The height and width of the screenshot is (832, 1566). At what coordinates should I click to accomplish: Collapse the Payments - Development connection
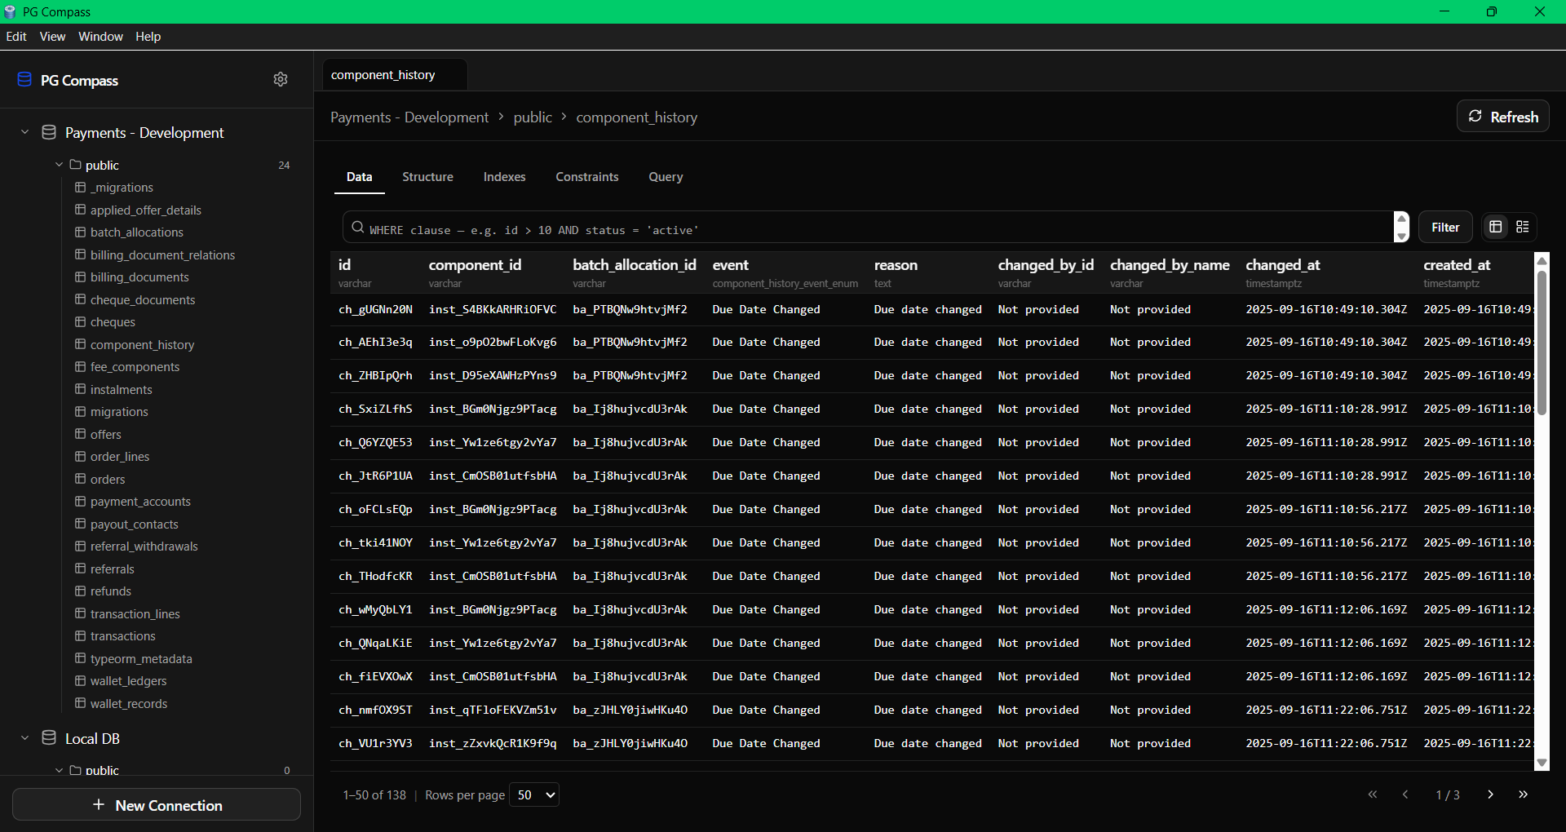coord(24,132)
